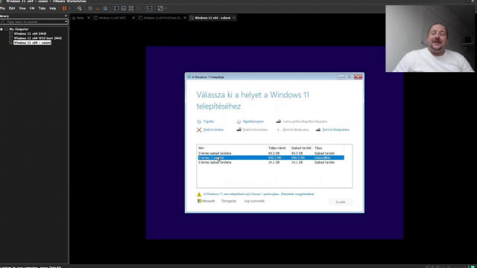Viewport: 477px width, 268px height.
Task: Click the Partíció formázása drive icon
Action: (238, 130)
